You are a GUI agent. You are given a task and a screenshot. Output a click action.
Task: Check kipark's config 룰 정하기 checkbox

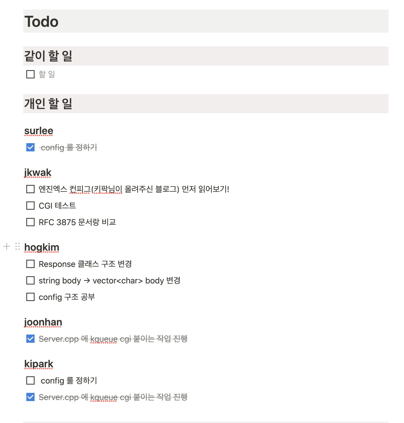[x=30, y=380]
